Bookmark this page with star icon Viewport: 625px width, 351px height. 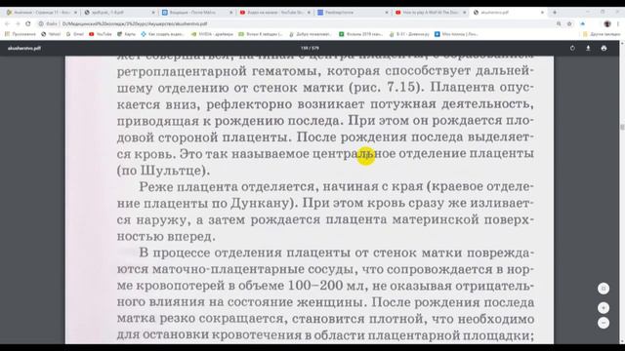click(569, 23)
